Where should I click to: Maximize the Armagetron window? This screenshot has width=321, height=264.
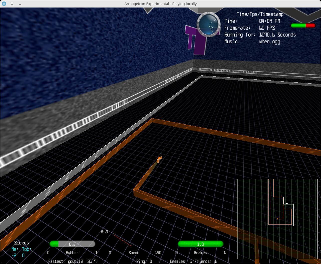click(x=12, y=4)
